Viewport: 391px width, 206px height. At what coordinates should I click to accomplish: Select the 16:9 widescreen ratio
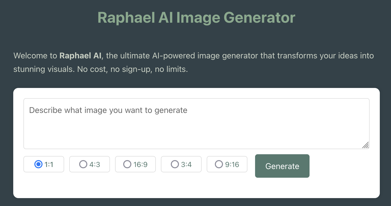click(135, 164)
